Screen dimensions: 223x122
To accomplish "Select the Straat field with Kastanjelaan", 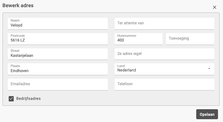I will pos(58,54).
